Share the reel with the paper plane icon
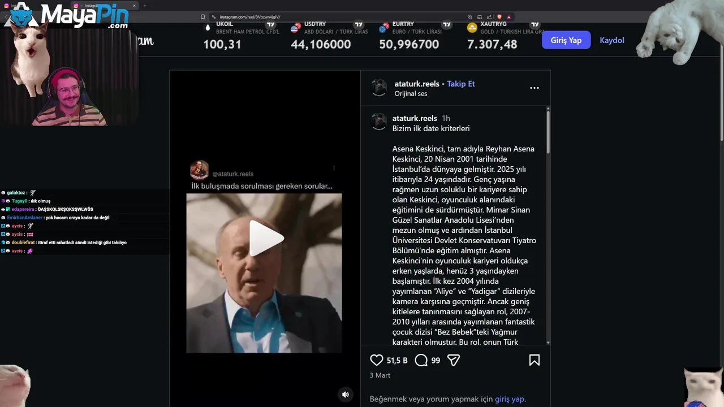The width and height of the screenshot is (724, 407). pos(453,360)
